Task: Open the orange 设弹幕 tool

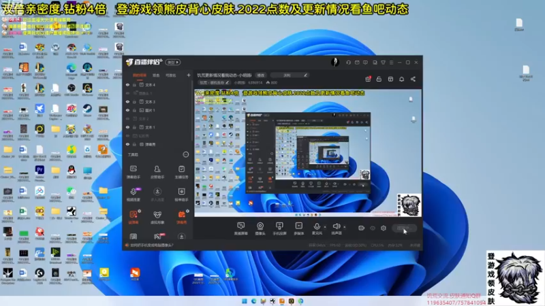Action: (x=134, y=218)
